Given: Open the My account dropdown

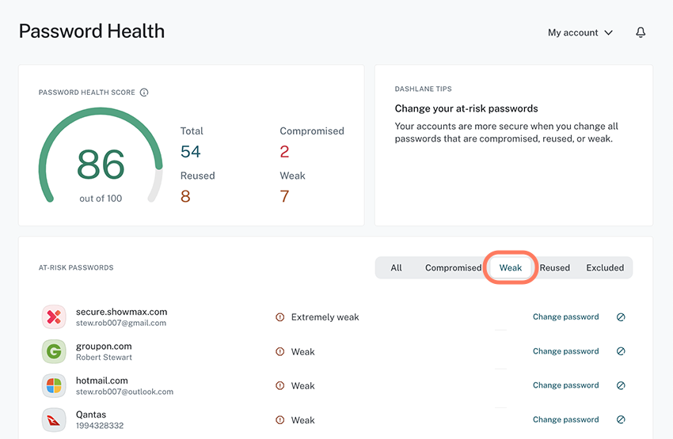Looking at the screenshot, I should click(x=580, y=32).
